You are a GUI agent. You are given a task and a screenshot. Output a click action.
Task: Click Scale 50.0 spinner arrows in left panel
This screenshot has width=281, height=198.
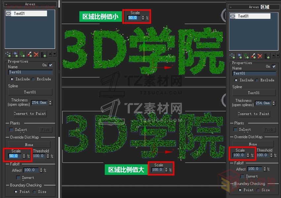coord(24,156)
